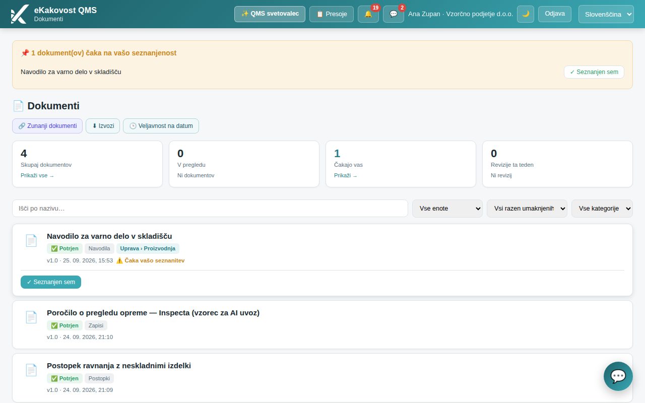Click Navodilo za varno delo text in banner

(x=71, y=72)
